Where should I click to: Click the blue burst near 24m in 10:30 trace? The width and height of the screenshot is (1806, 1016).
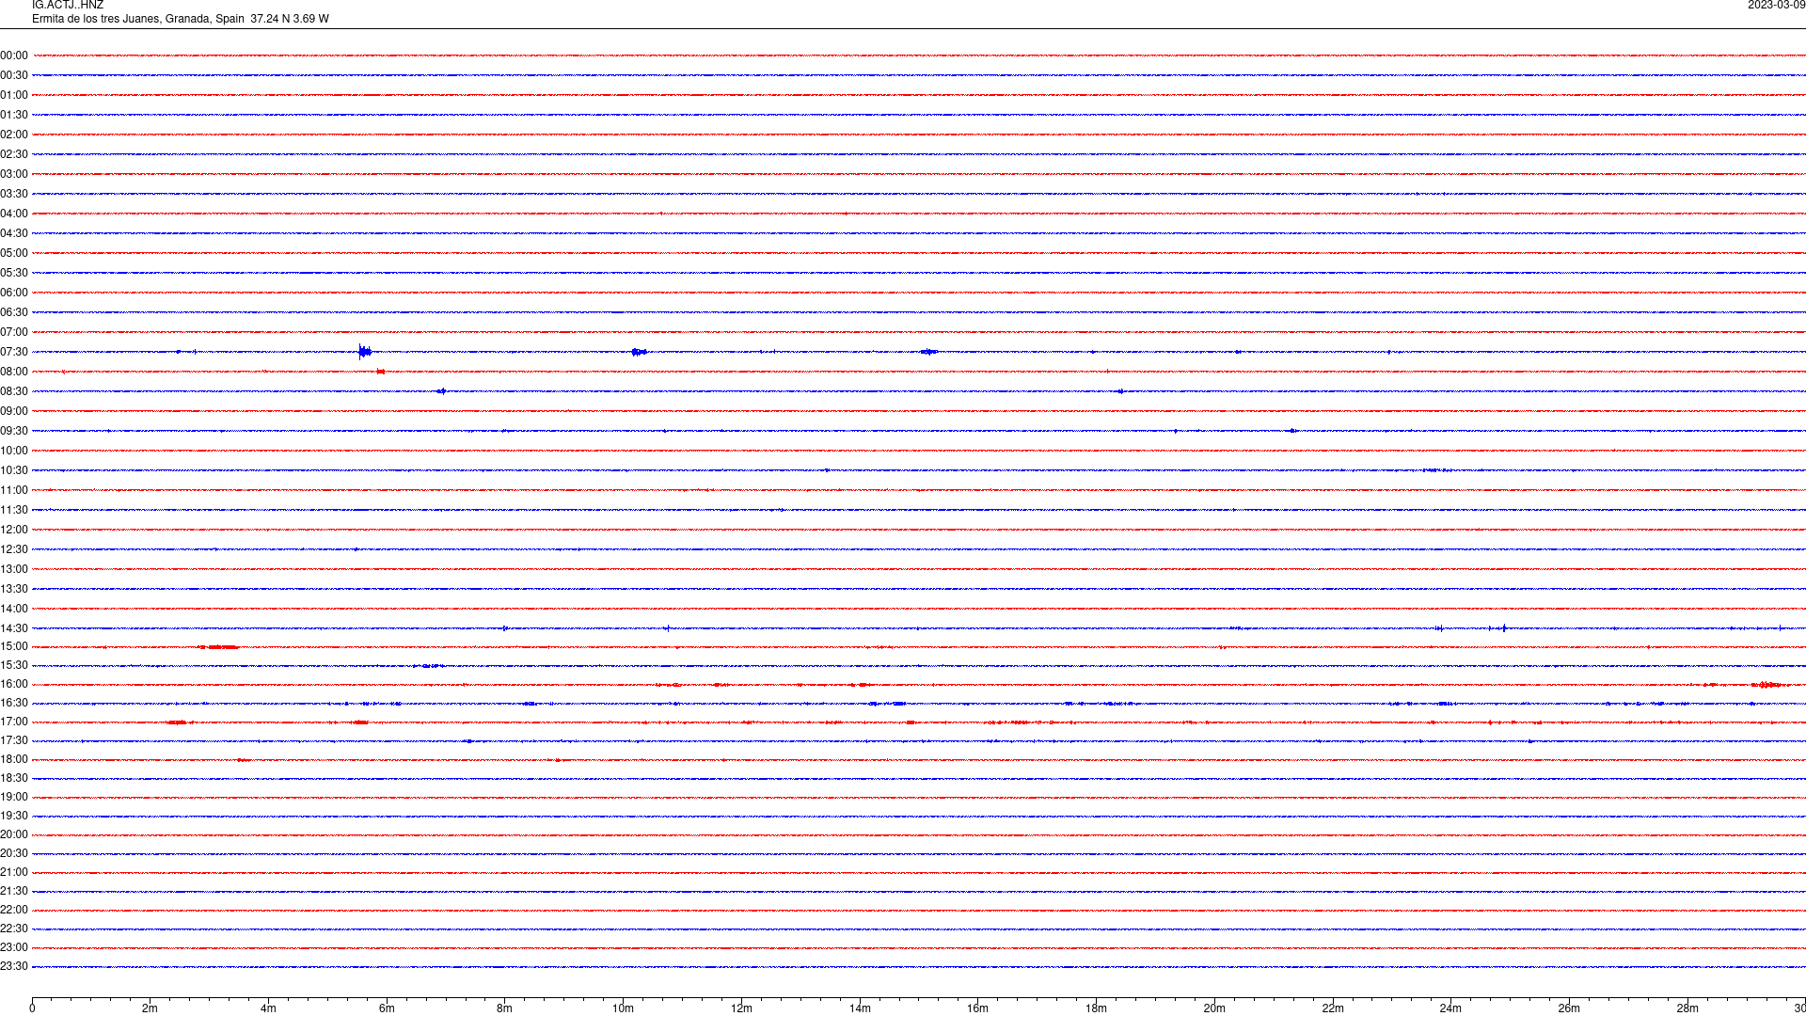coord(1436,470)
